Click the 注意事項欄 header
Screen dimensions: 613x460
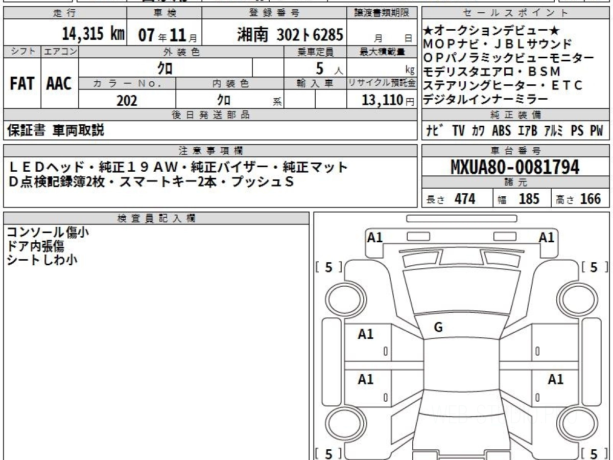[x=210, y=150]
